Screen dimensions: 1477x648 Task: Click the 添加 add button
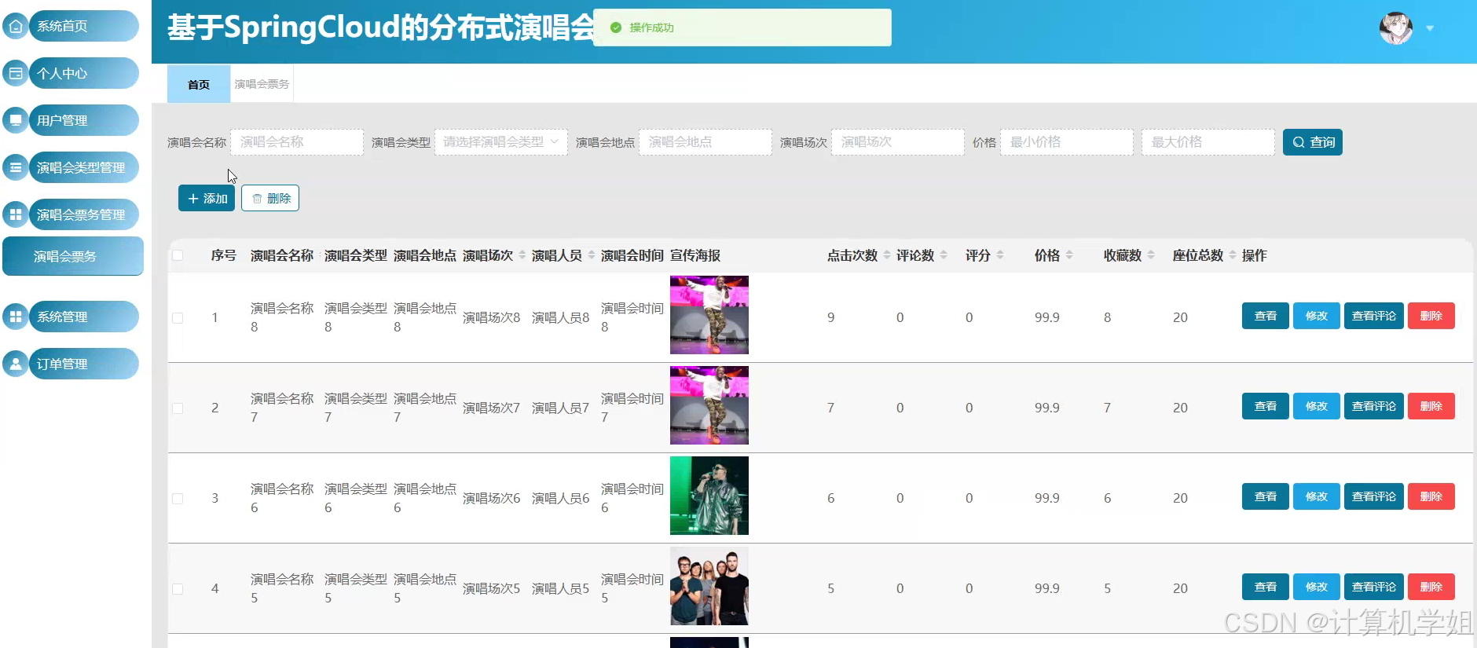pyautogui.click(x=207, y=198)
